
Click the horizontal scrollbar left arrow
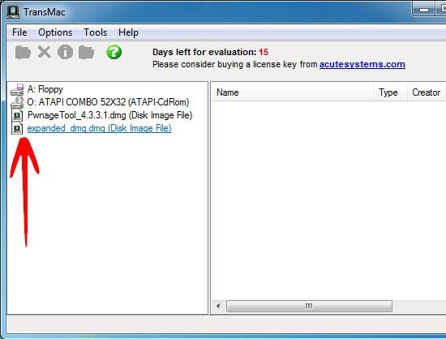pyautogui.click(x=218, y=306)
